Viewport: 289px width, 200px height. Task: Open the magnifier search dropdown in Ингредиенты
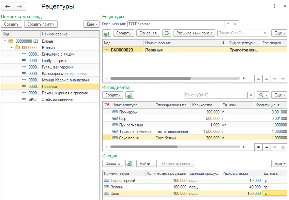click(x=262, y=95)
